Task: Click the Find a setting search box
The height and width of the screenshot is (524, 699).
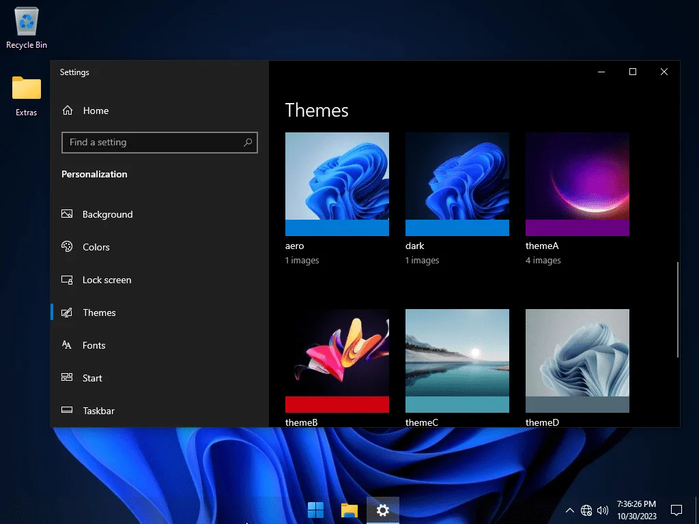Action: click(x=160, y=142)
